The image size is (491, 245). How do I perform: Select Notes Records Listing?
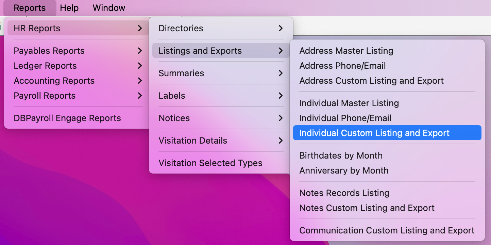[344, 193]
